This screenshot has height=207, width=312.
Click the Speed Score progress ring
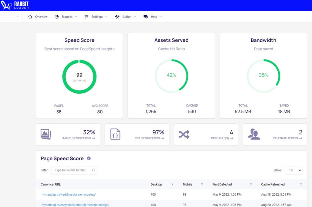(79, 76)
